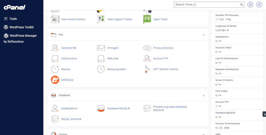Open the phpMyAdmin link
Screen dimensions: 266x135
(x=69, y=108)
